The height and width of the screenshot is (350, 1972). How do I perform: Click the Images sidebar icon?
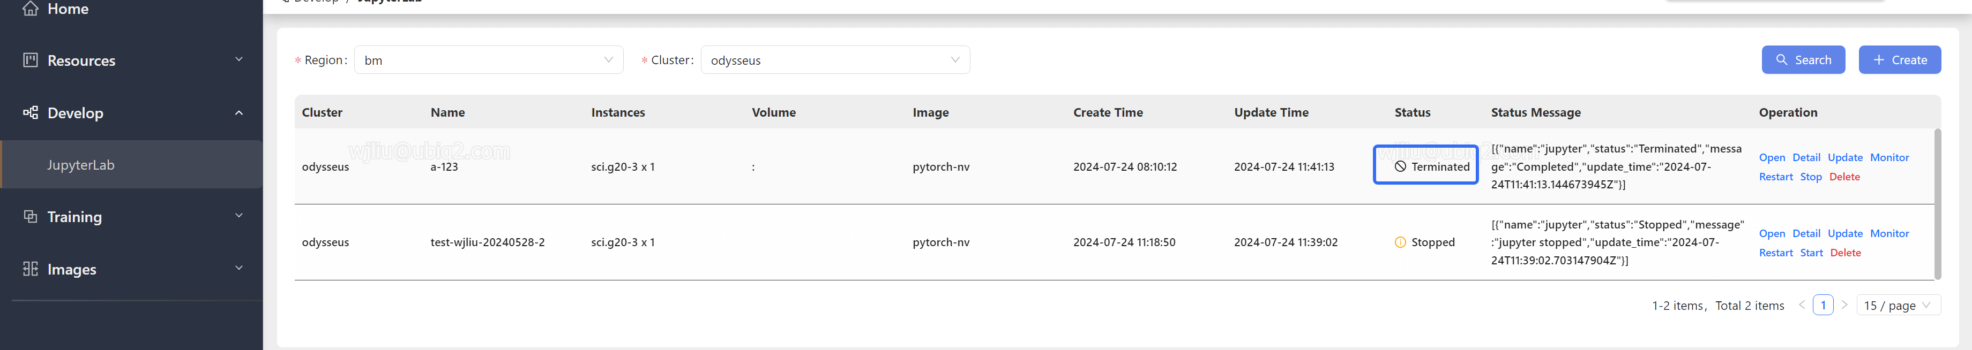(x=31, y=268)
